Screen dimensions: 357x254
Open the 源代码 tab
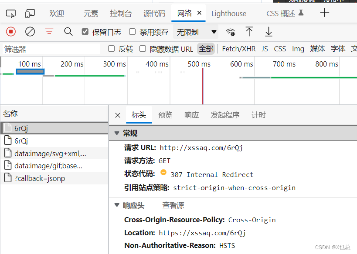[x=154, y=13]
